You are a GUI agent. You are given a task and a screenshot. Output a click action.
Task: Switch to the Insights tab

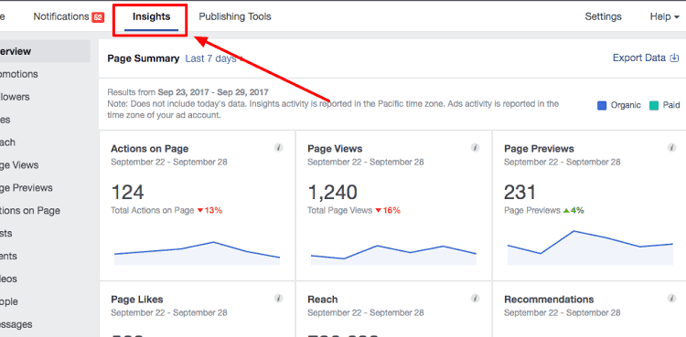tap(151, 16)
